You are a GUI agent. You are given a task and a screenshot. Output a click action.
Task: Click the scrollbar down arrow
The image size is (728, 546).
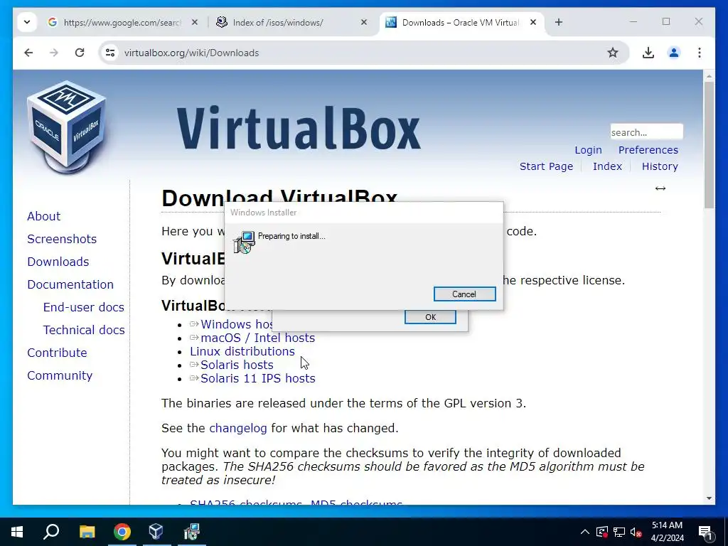[709, 498]
